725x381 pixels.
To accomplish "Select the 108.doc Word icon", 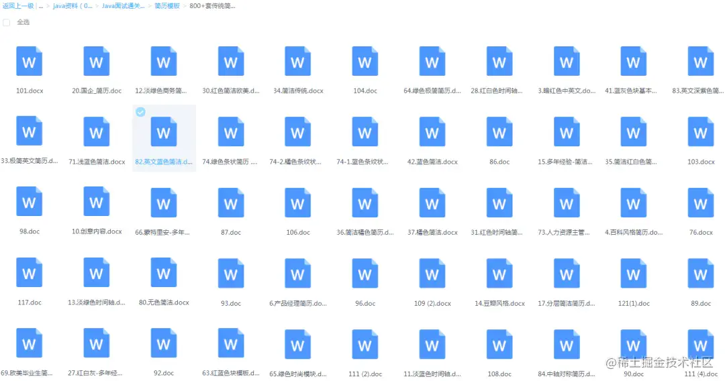I will [x=499, y=344].
